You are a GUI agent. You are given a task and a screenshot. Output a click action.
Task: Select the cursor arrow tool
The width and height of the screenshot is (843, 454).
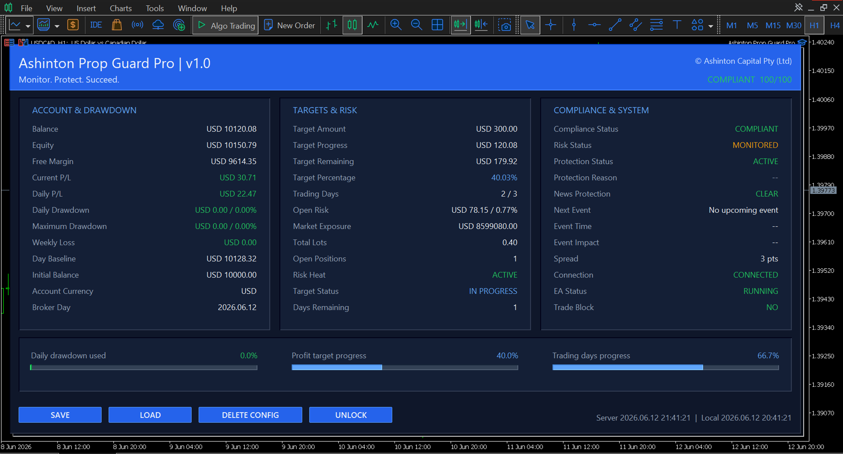(x=530, y=25)
